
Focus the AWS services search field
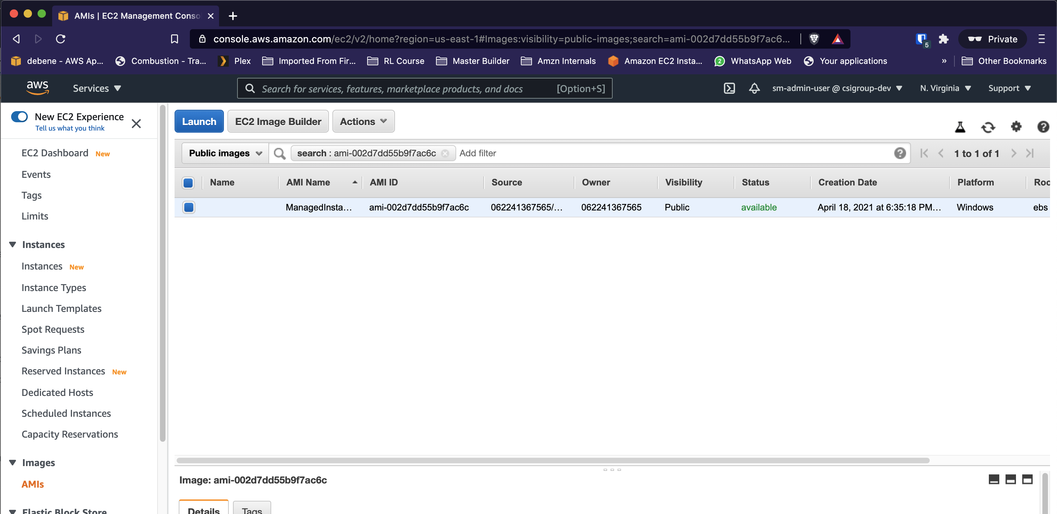click(x=425, y=88)
